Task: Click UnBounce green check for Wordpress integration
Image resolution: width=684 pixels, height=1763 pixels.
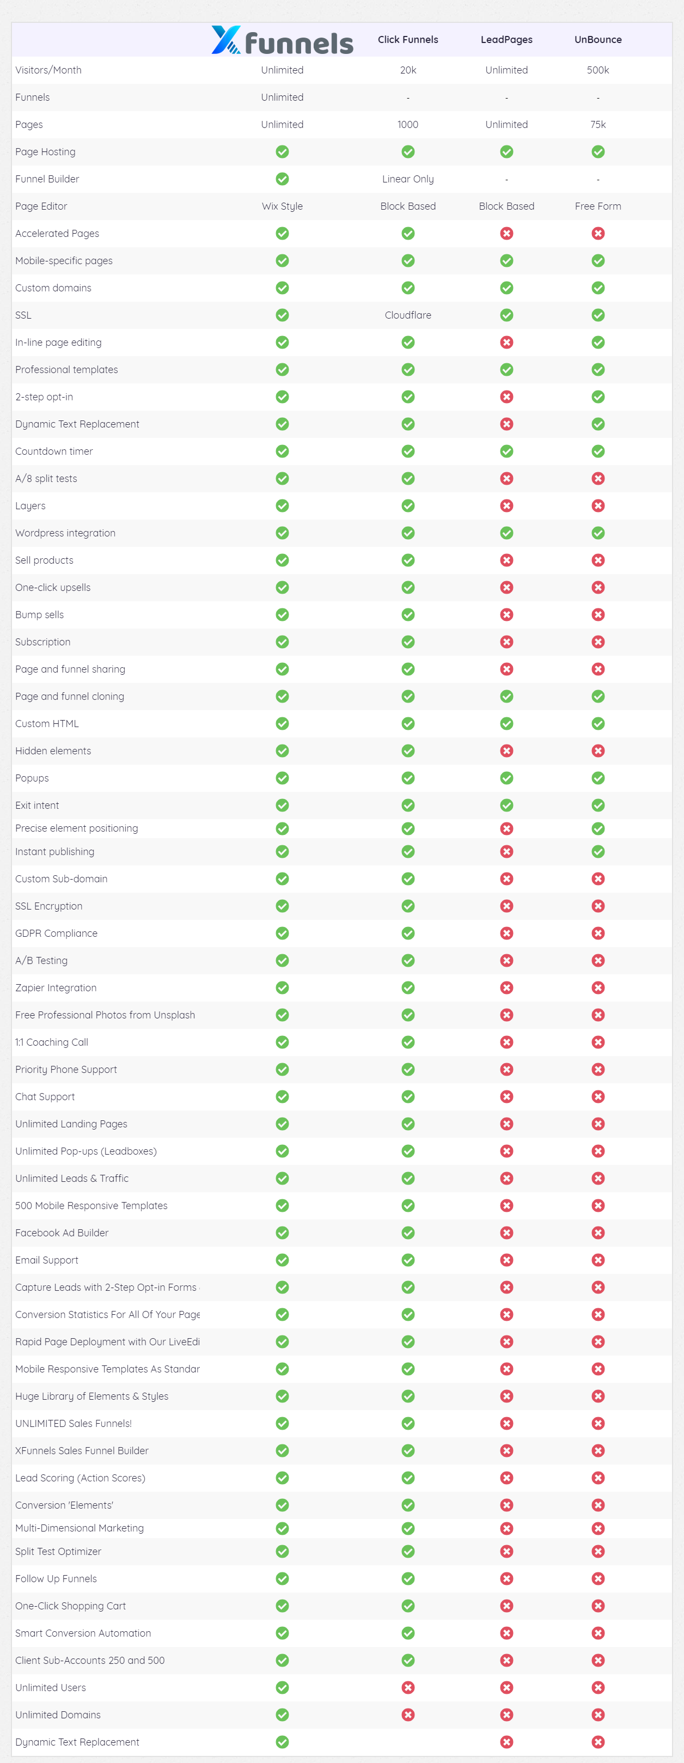Action: coord(598,533)
